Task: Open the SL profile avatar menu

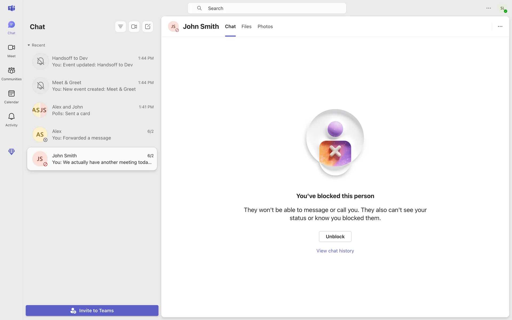Action: [503, 8]
